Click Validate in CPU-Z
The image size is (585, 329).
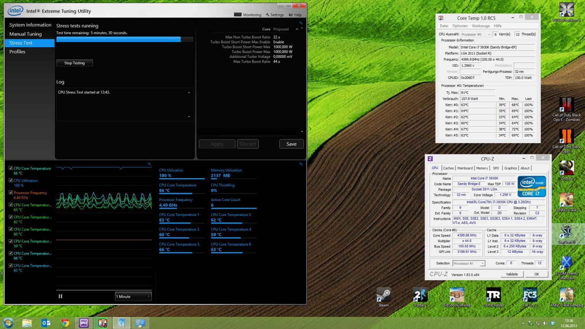coord(512,274)
